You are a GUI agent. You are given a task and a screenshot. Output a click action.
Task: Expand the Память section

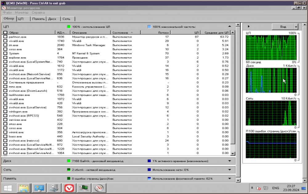tap(229, 179)
